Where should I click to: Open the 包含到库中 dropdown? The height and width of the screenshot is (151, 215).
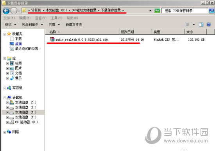click(x=32, y=25)
